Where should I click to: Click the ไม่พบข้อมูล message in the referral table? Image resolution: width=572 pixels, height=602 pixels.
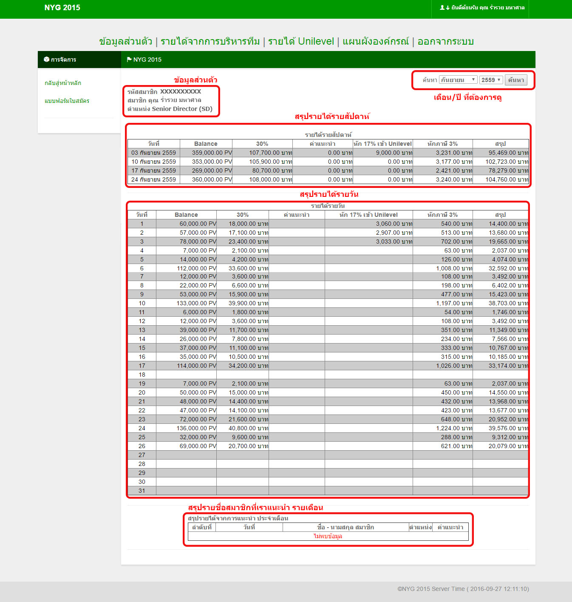328,536
